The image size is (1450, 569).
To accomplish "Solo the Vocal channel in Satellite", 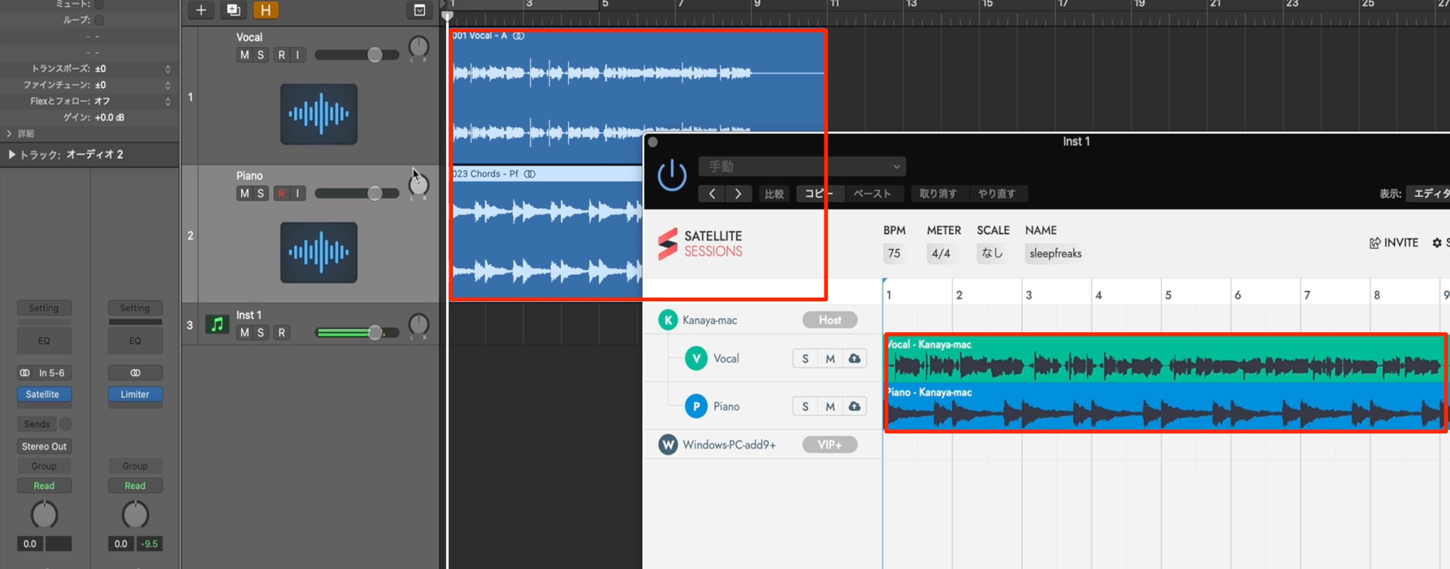I will [805, 359].
